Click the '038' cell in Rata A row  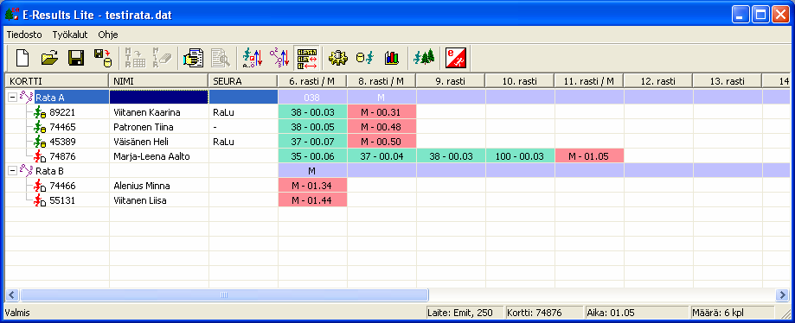pyautogui.click(x=312, y=98)
